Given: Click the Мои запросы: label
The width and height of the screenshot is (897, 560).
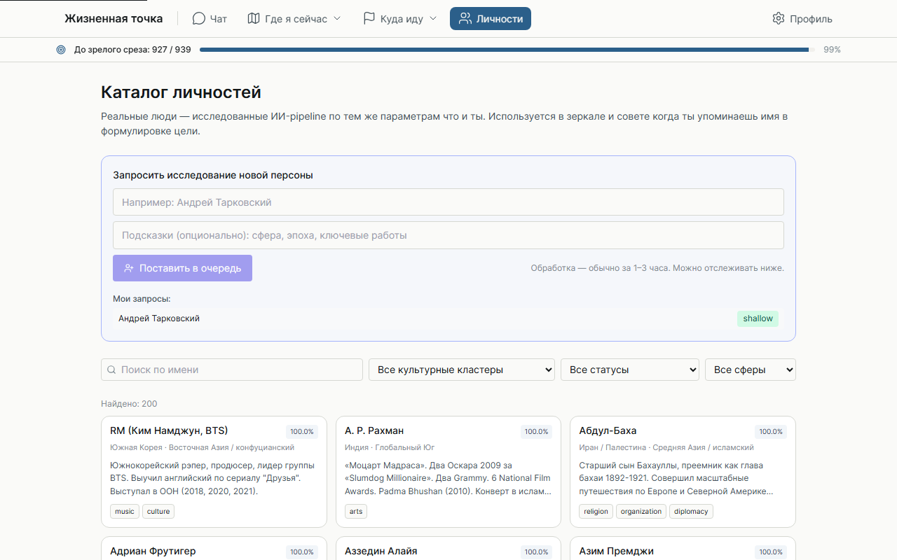Looking at the screenshot, I should pos(142,299).
